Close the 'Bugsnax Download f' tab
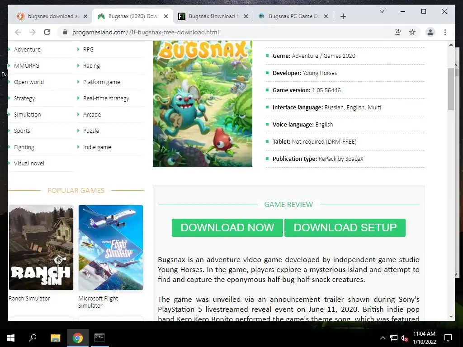 pos(246,16)
